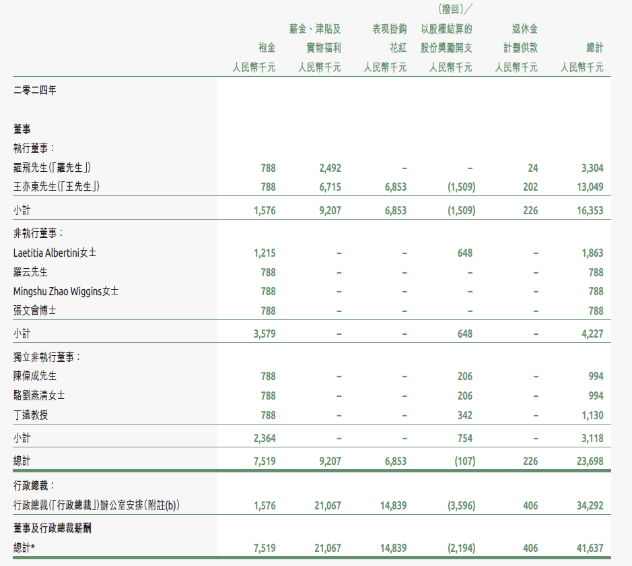Click the 執行董事 section heading

point(34,148)
